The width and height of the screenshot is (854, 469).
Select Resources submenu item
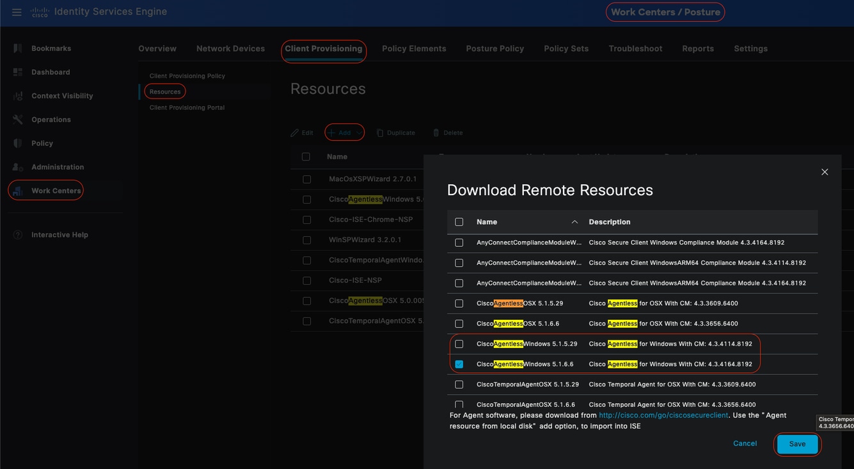pos(165,92)
